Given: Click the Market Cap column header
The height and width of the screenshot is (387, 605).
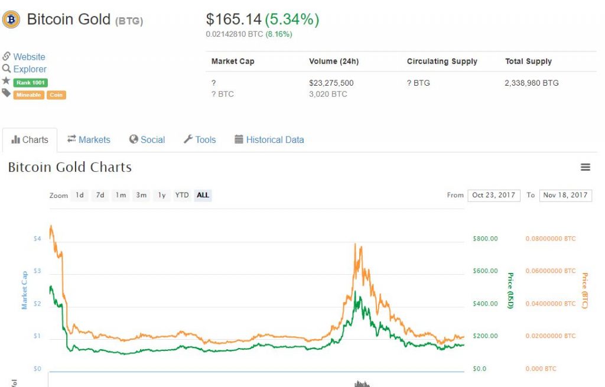Looking at the screenshot, I should click(233, 61).
